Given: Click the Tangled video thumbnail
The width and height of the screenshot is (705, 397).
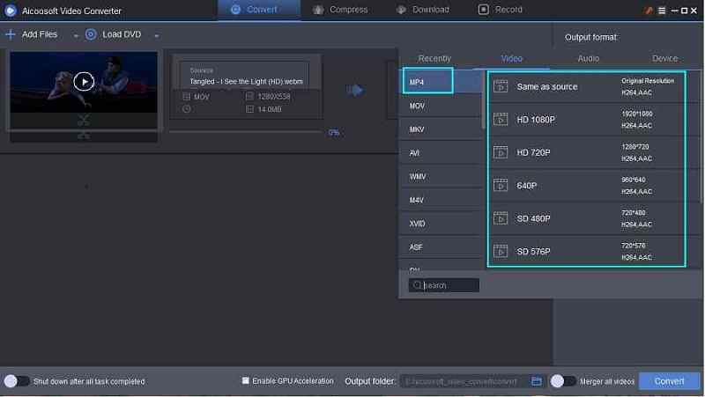Looking at the screenshot, I should click(84, 82).
